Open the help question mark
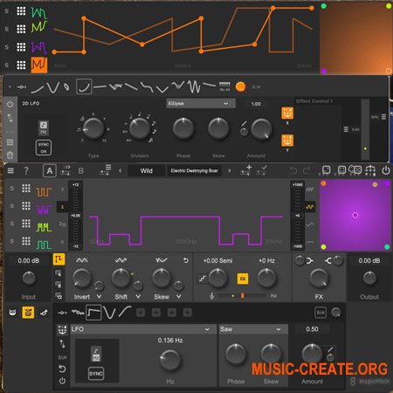This screenshot has height=393, width=393. coord(26,170)
